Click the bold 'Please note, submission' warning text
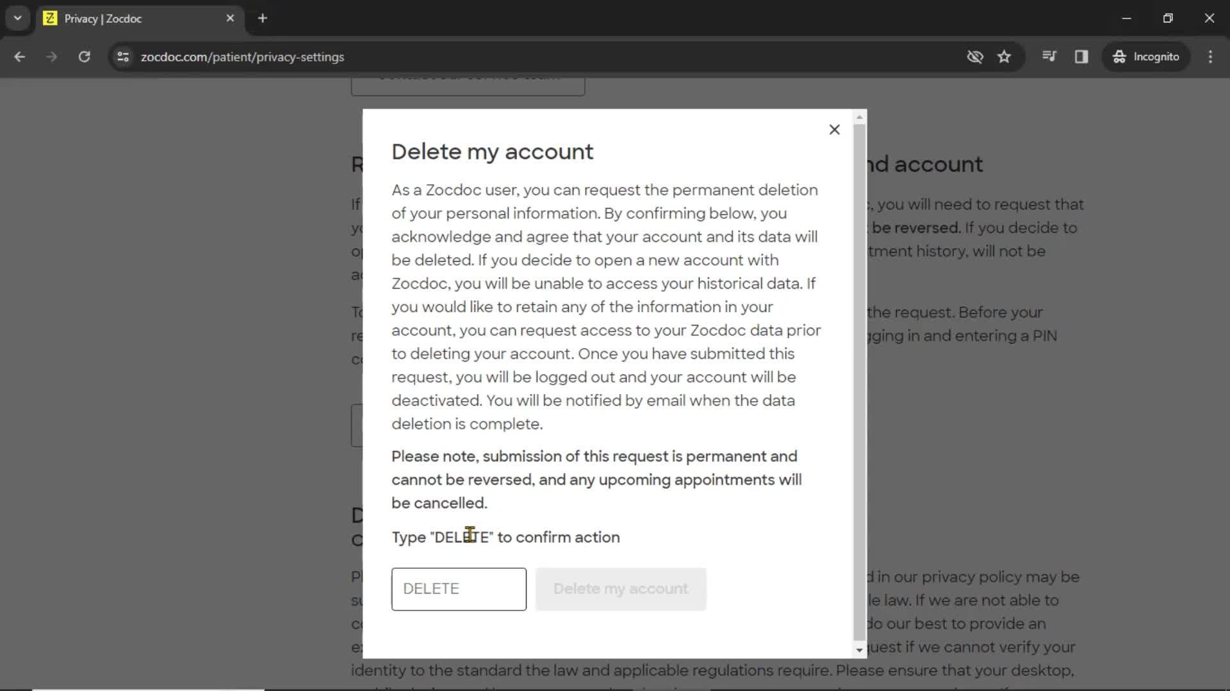Screen dimensions: 1230x691 (x=596, y=480)
